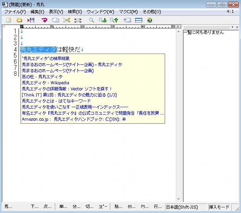
Task: Click the 貼... function key button
Action: coord(118,207)
